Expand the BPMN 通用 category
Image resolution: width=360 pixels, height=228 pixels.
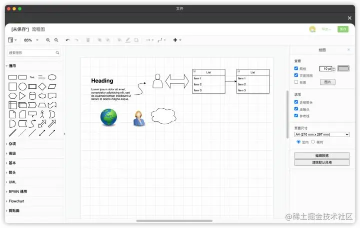[x=17, y=192]
